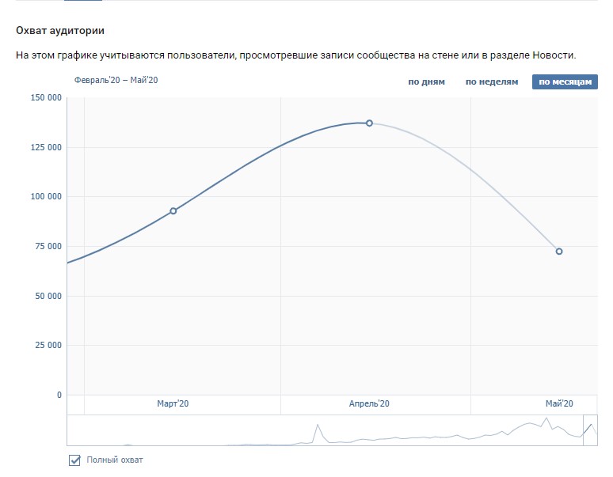Click the 'Охват аудитории' heading
The width and height of the screenshot is (613, 477).
coord(60,31)
